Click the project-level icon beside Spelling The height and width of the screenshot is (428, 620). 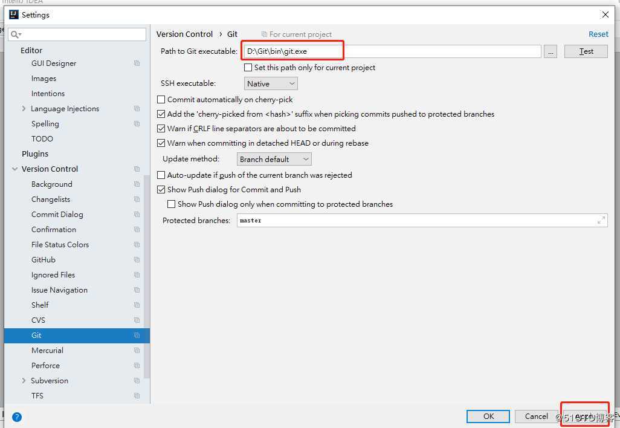137,123
